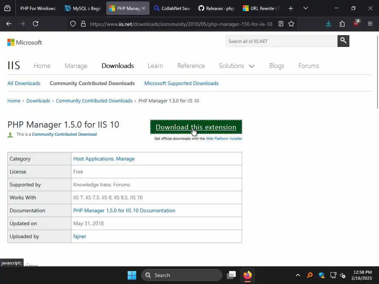Open the Reference navigation item
This screenshot has height=284, width=379.
click(x=191, y=66)
